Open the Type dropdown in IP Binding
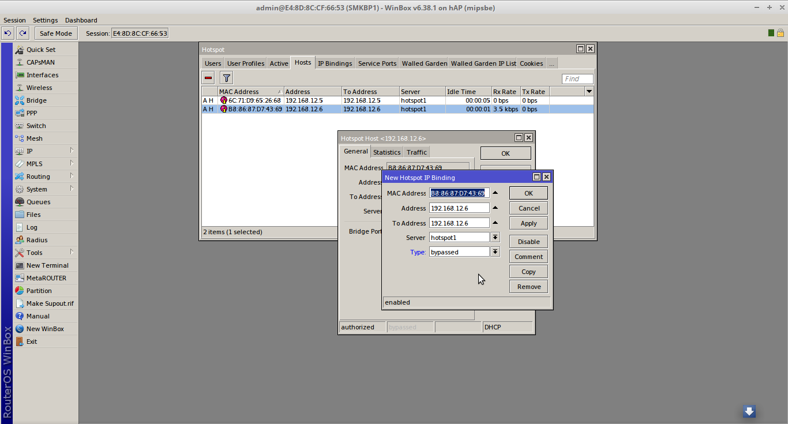The image size is (788, 424). coord(495,252)
